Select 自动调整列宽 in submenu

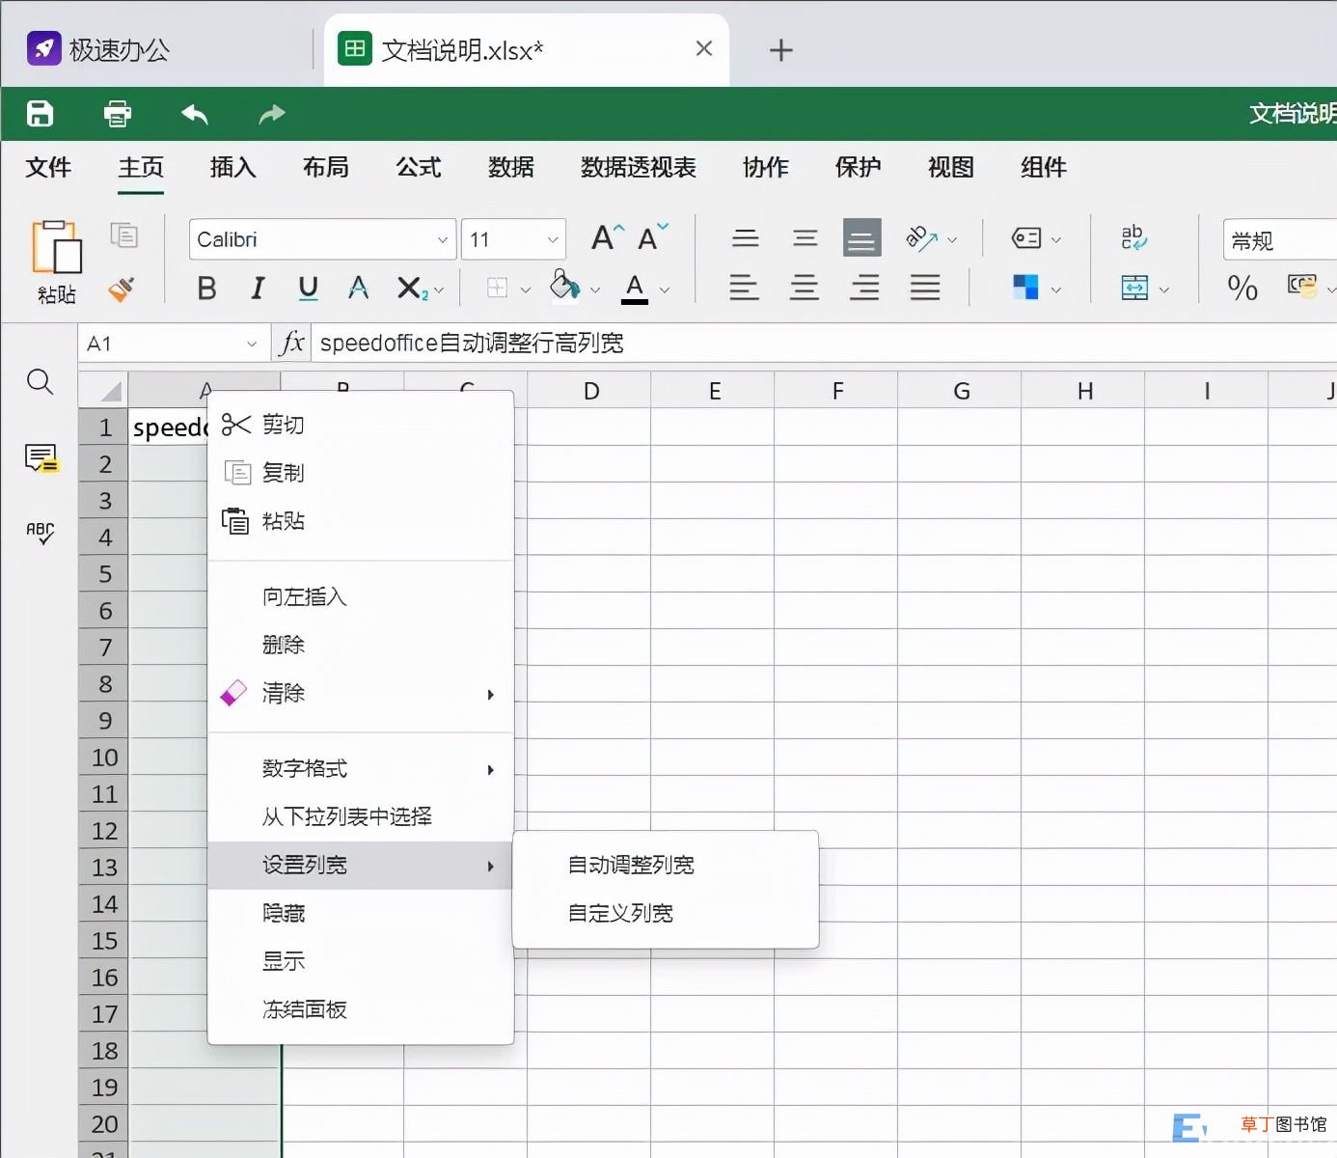click(666, 865)
